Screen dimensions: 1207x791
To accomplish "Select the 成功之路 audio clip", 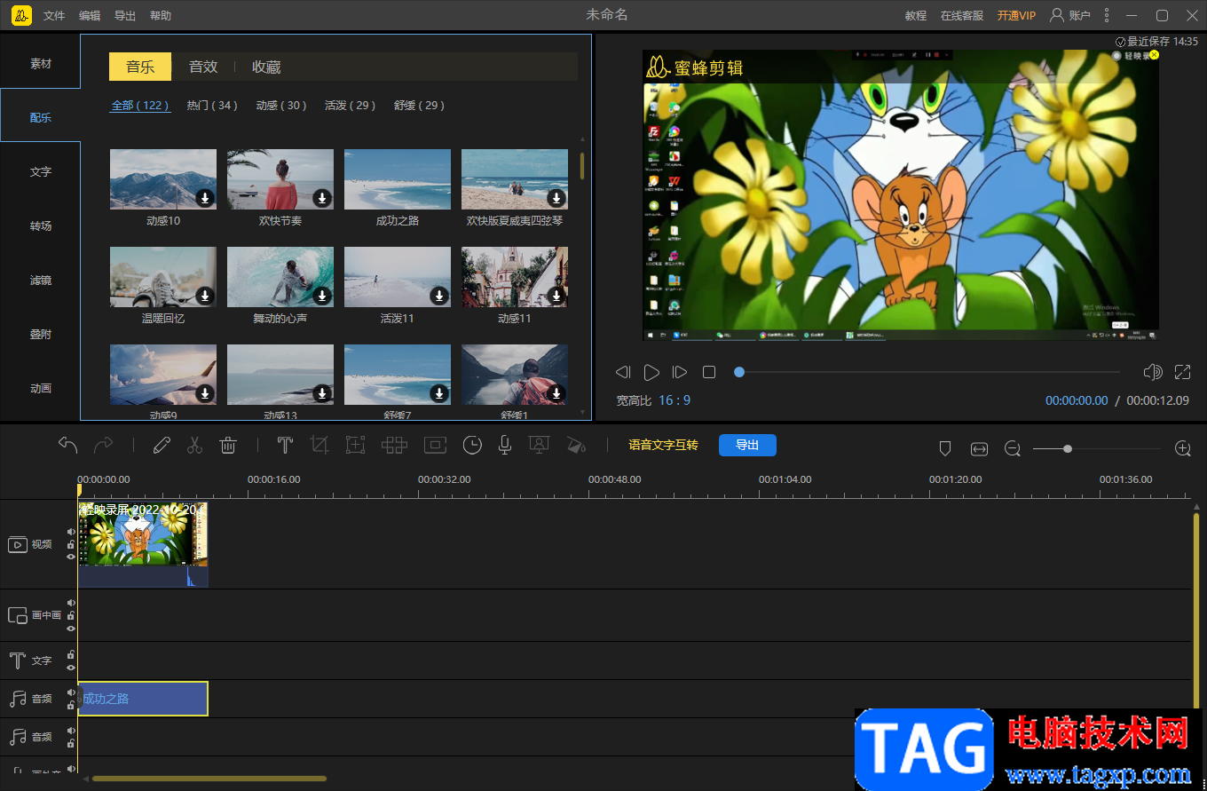I will tap(143, 699).
